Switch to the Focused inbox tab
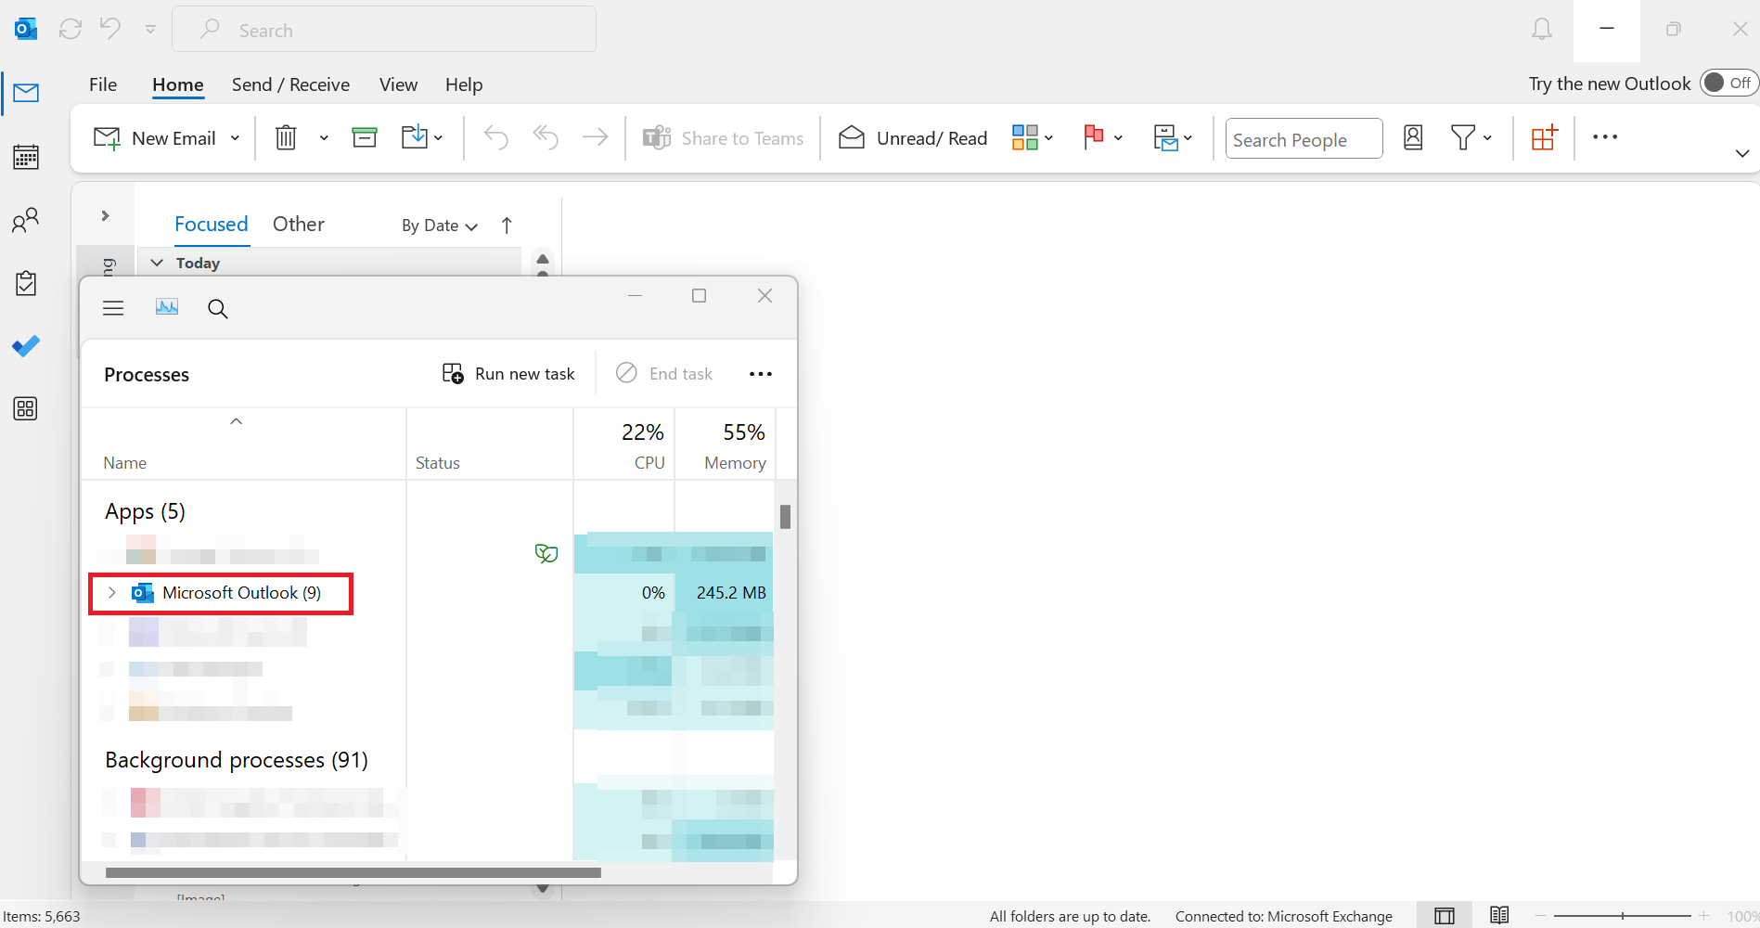1760x928 pixels. 212,224
